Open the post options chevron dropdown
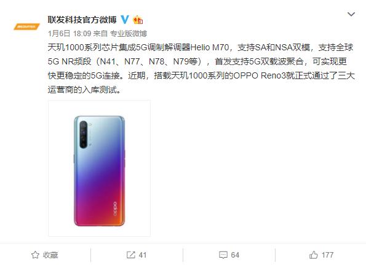 [x=351, y=15]
